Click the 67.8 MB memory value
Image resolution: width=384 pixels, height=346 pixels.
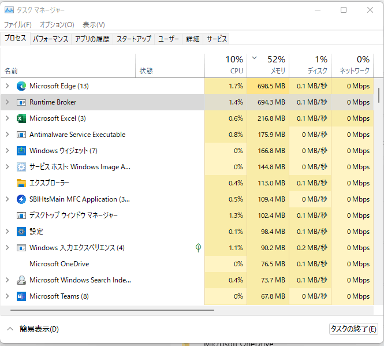(273, 296)
